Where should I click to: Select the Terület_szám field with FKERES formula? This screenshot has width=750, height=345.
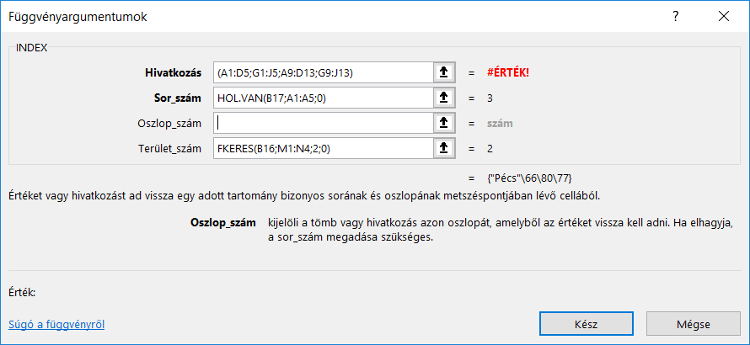323,149
